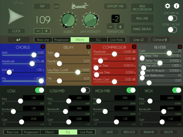The image size is (183, 137).
Task: Click the return arrow button
Action: [18, 40]
